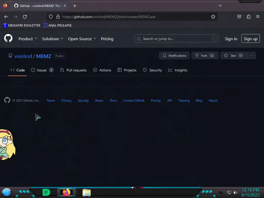Open the Terms footer link
The width and height of the screenshot is (264, 198).
click(51, 101)
